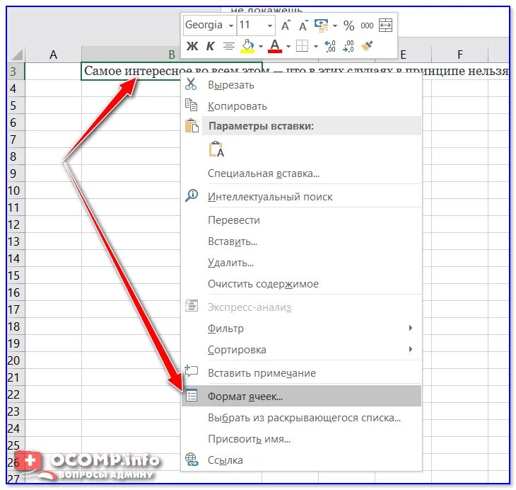This screenshot has height=490, width=516.
Task: Select row 14 header
Action: click(x=16, y=258)
